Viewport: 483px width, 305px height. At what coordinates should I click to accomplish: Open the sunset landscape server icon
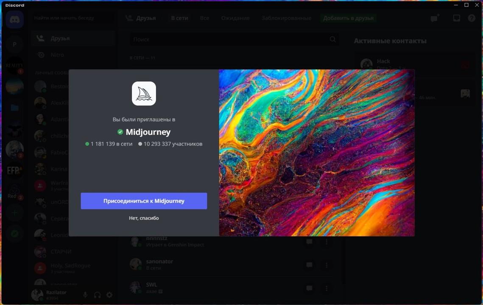tap(14, 86)
